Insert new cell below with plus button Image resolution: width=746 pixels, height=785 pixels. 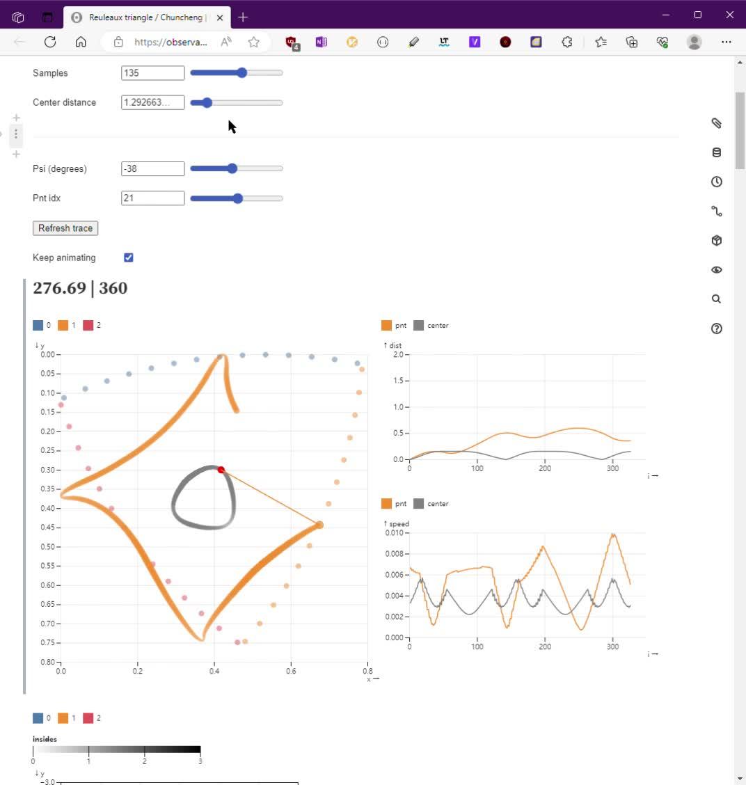pos(16,154)
